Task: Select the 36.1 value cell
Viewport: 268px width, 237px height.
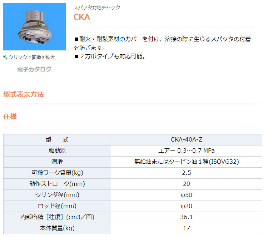Action: (186, 217)
